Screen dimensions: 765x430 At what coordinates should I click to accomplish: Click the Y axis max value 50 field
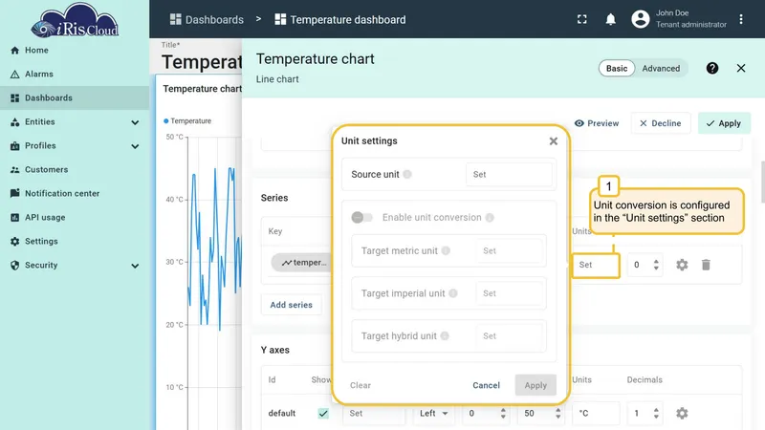(541, 414)
